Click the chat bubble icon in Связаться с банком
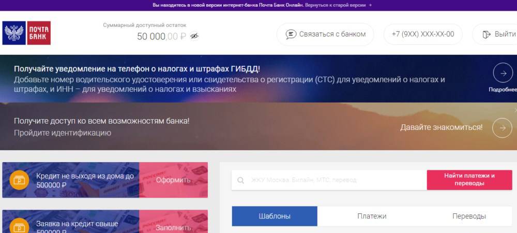The height and width of the screenshot is (233, 517). pyautogui.click(x=291, y=34)
